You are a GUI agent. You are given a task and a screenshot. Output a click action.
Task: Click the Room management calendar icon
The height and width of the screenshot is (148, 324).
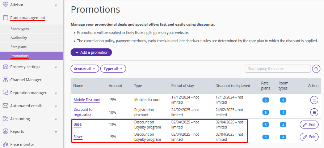5,18
